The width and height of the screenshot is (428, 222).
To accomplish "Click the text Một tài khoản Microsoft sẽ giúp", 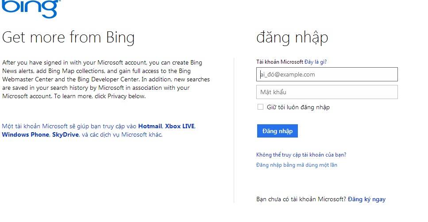I will (45, 126).
